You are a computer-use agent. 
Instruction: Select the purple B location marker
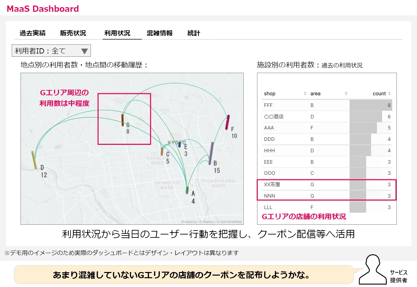(x=211, y=153)
